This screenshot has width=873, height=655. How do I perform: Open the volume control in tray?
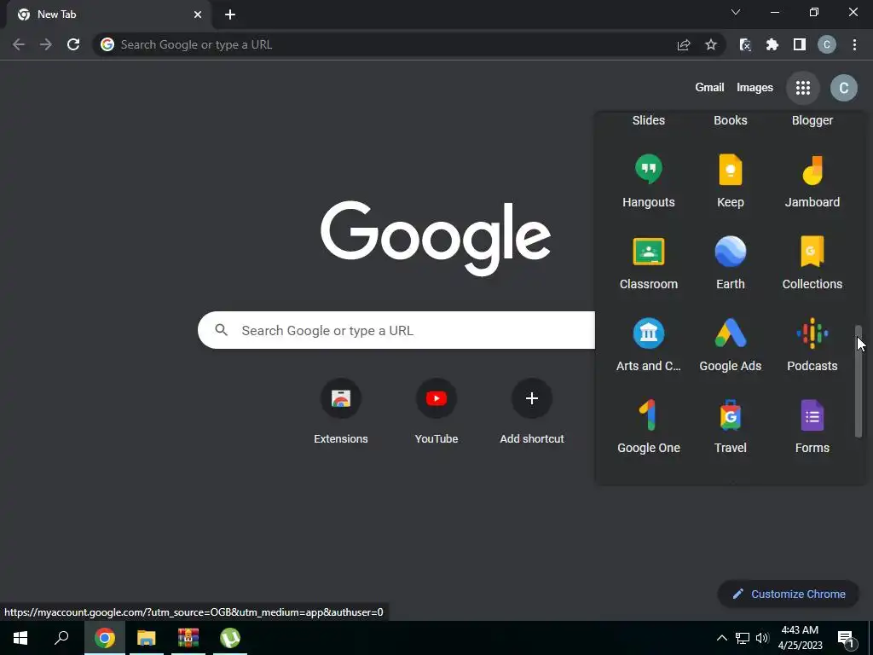[762, 638]
